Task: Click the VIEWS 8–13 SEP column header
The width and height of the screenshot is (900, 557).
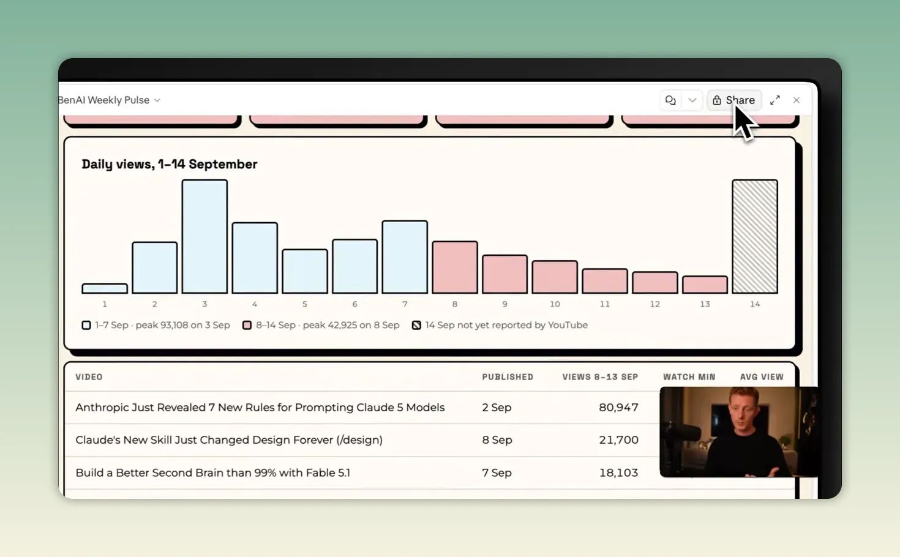Action: (600, 377)
